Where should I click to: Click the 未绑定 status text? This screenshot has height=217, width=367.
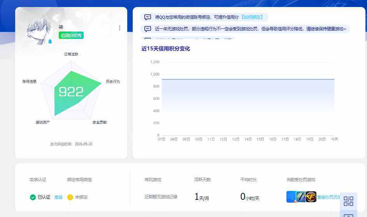[81, 197]
